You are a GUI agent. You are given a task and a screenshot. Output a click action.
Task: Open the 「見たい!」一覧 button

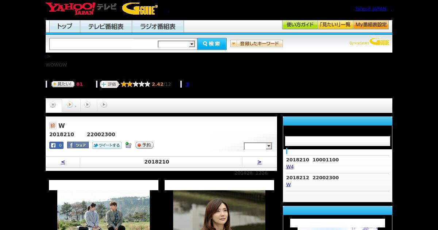(x=335, y=25)
